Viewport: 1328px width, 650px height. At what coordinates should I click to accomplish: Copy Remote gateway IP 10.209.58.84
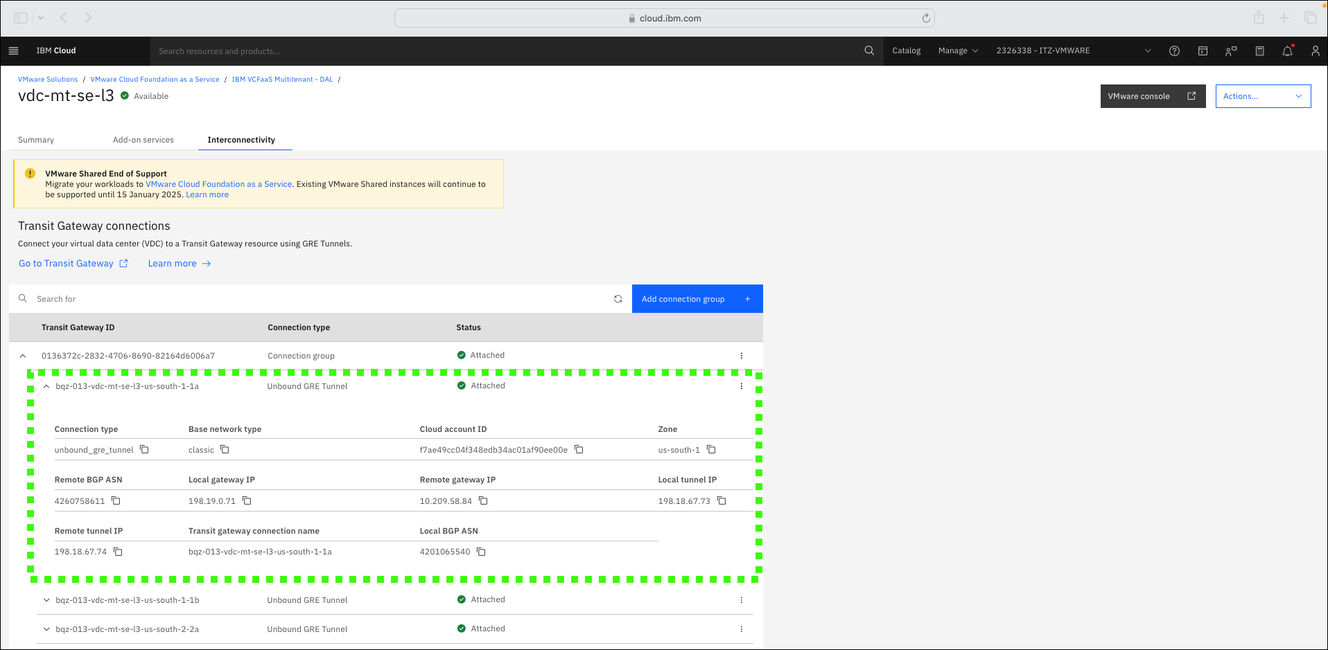coord(483,500)
